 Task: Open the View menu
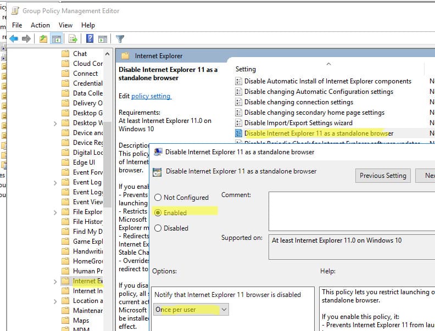(65, 25)
